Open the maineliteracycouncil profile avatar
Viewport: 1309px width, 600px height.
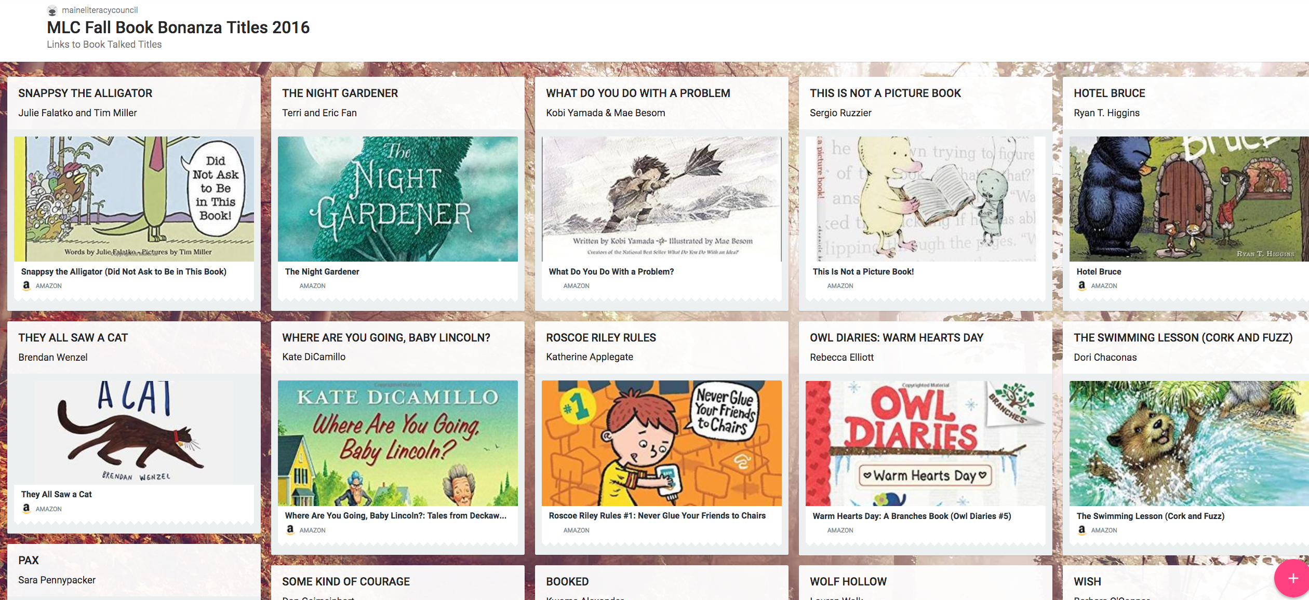point(52,10)
